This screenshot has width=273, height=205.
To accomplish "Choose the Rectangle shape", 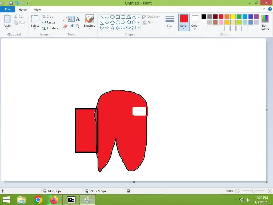I will 118,17.
